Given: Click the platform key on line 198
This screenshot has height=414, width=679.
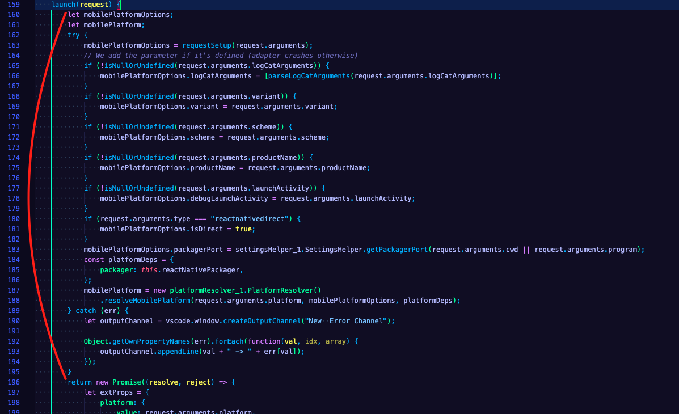Looking at the screenshot, I should [x=116, y=403].
